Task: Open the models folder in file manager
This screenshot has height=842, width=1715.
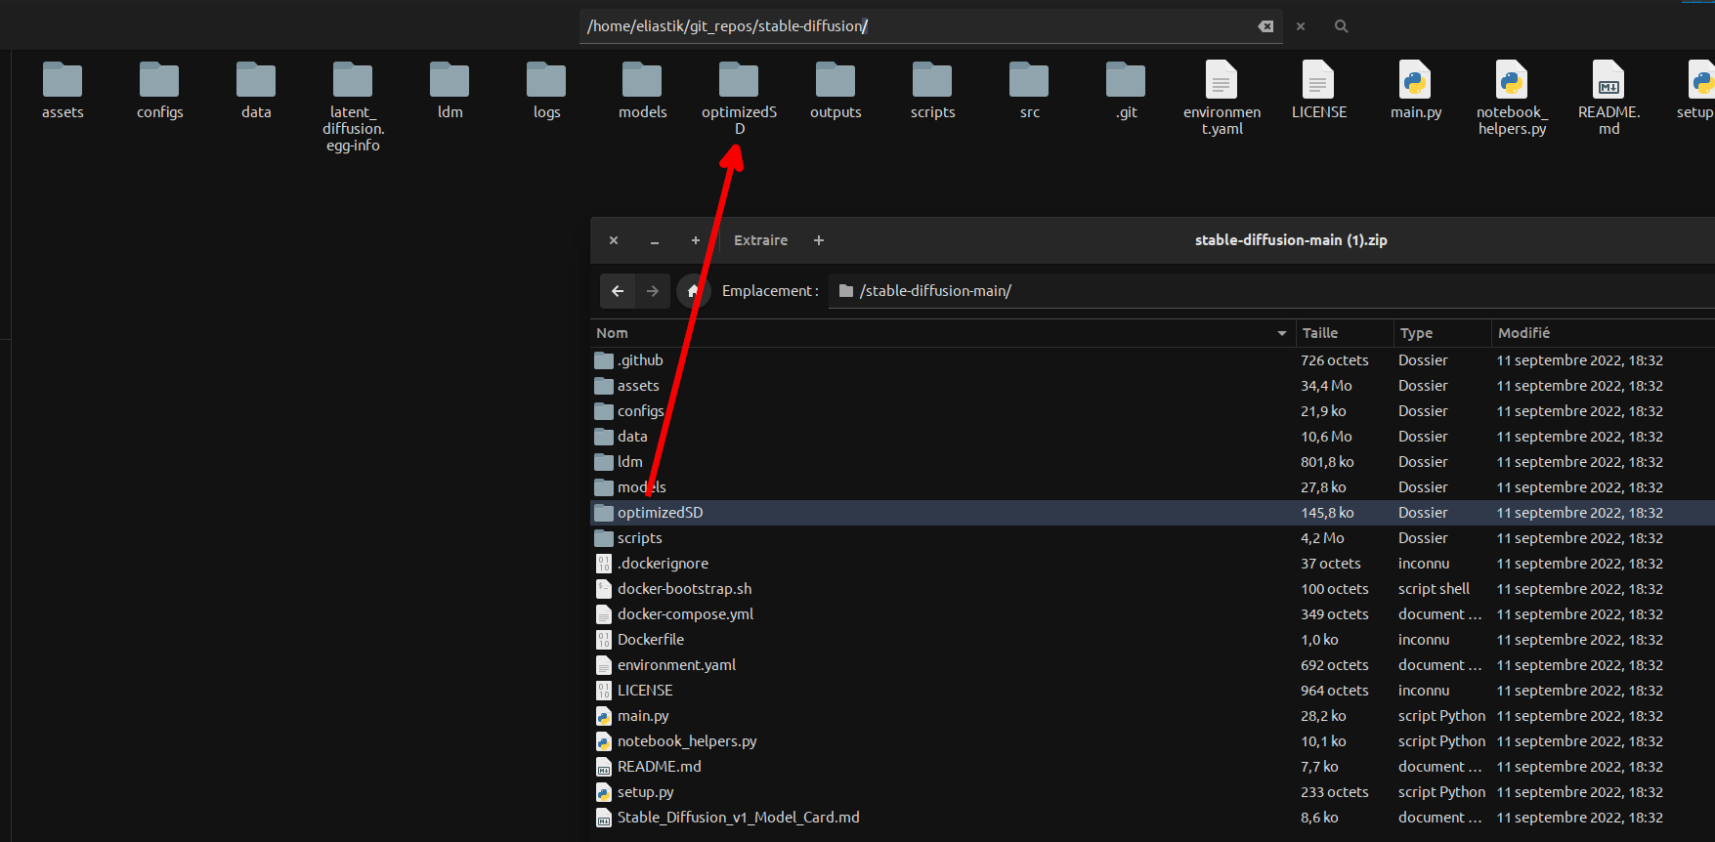Action: [x=642, y=80]
